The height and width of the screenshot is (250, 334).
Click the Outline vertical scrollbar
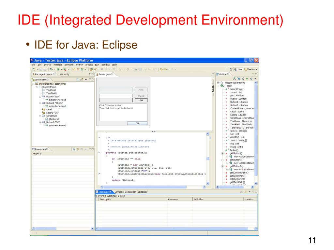[256, 133]
